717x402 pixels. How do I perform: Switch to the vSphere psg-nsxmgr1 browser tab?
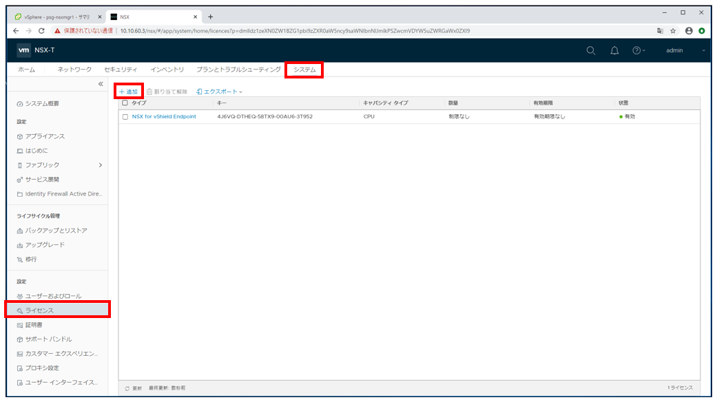(59, 17)
